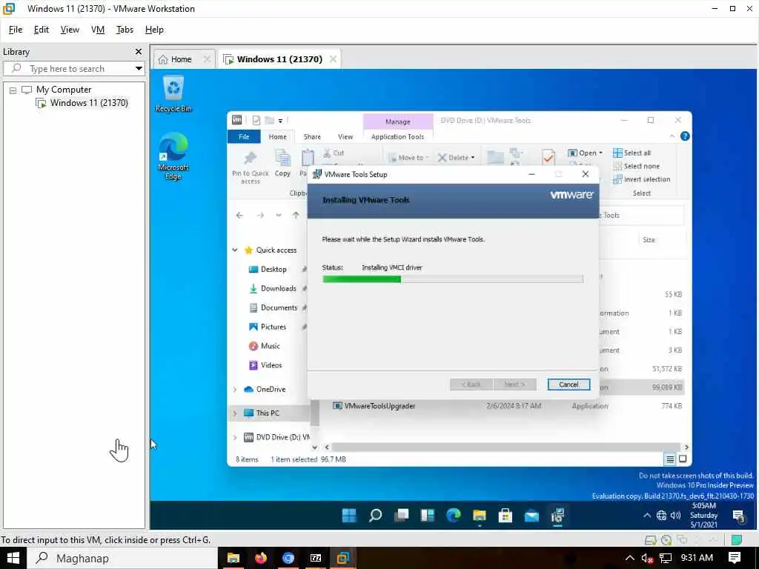The width and height of the screenshot is (759, 569).
Task: Click Select all in Explorer ribbon
Action: point(632,153)
